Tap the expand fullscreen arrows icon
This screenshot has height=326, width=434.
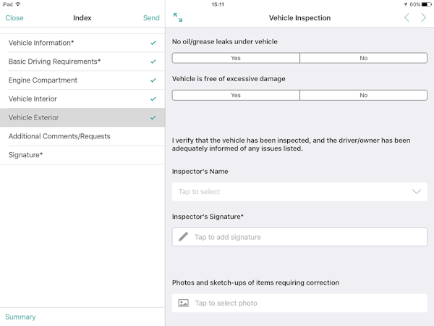[178, 17]
